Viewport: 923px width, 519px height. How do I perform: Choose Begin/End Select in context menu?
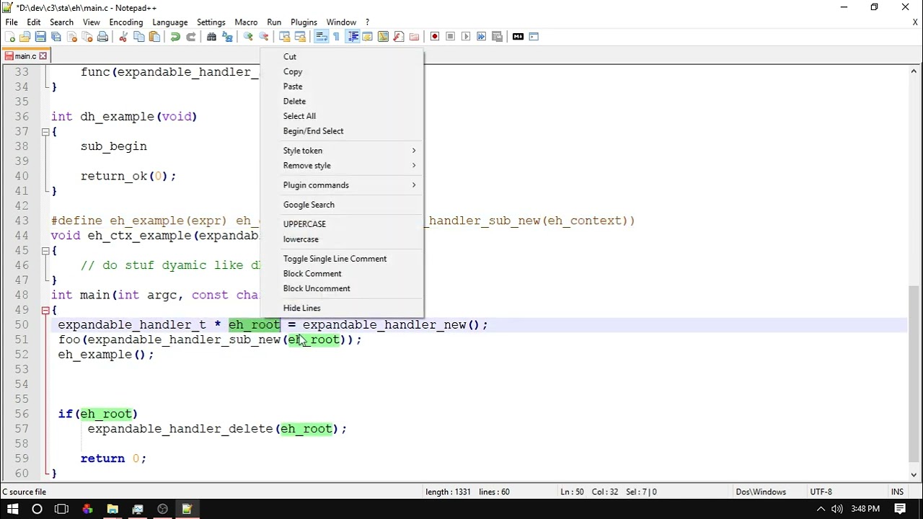click(x=342, y=131)
